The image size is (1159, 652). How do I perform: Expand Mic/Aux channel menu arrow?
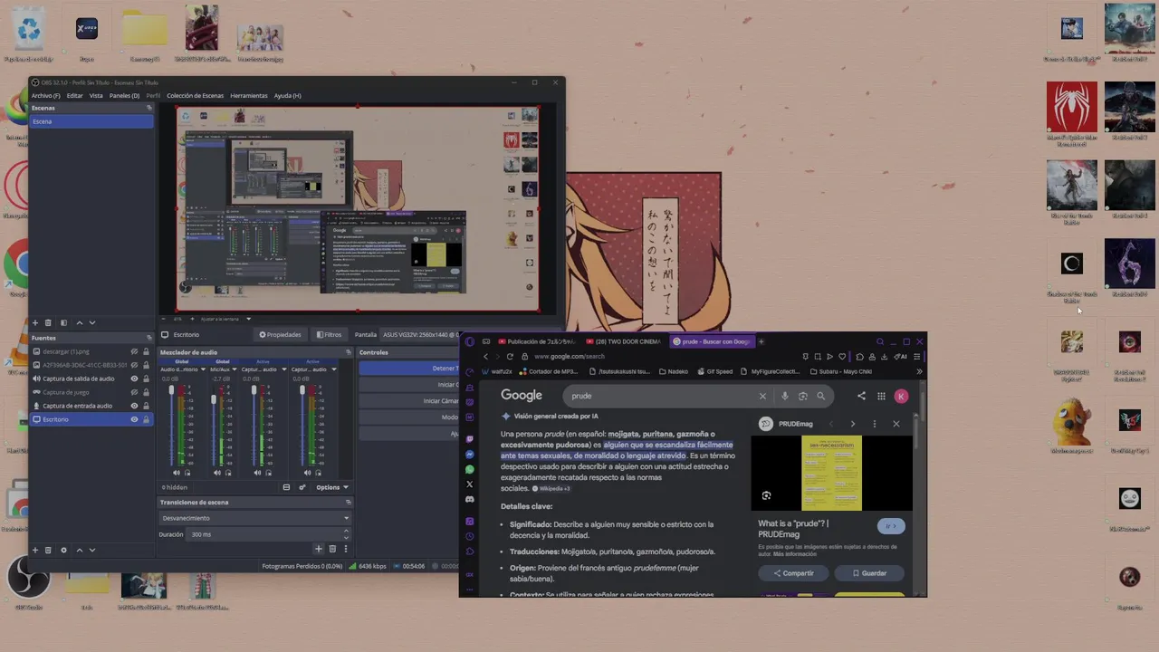[234, 369]
